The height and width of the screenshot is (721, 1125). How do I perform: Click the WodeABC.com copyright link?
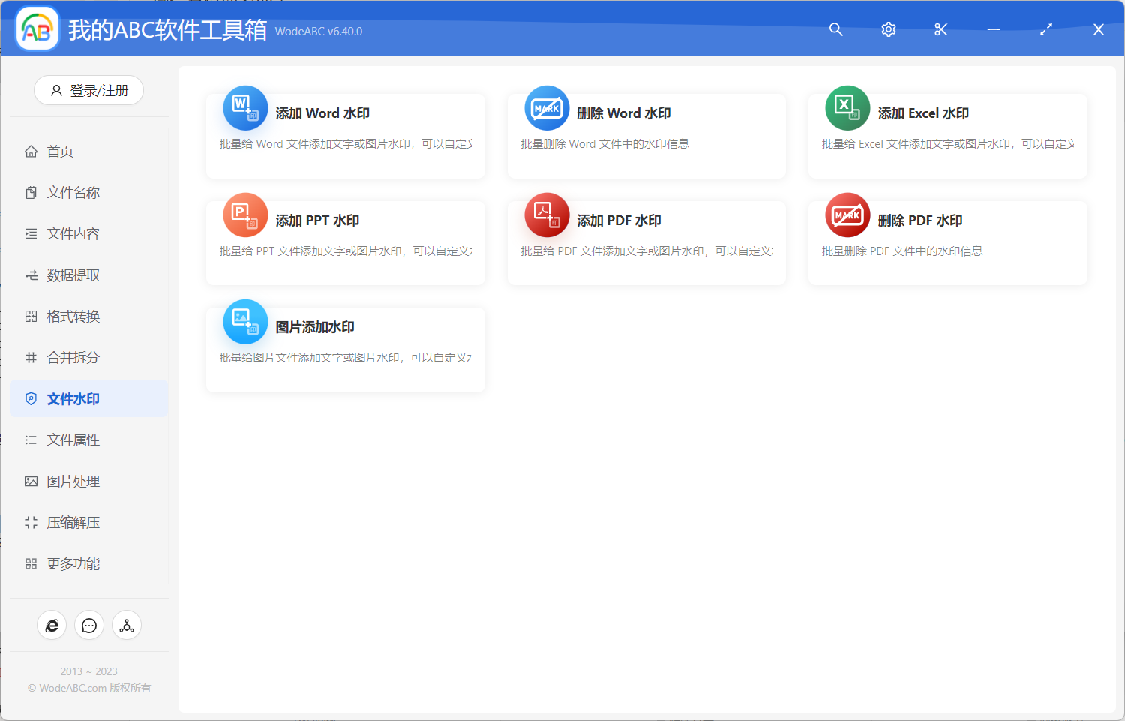click(90, 687)
